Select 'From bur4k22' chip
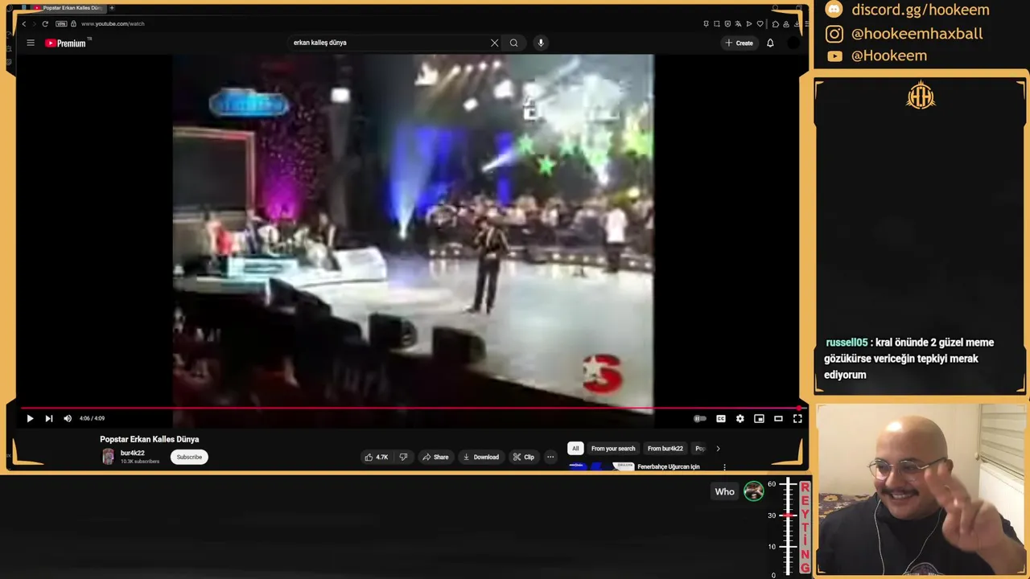Screen dimensions: 1030x579 (665, 449)
